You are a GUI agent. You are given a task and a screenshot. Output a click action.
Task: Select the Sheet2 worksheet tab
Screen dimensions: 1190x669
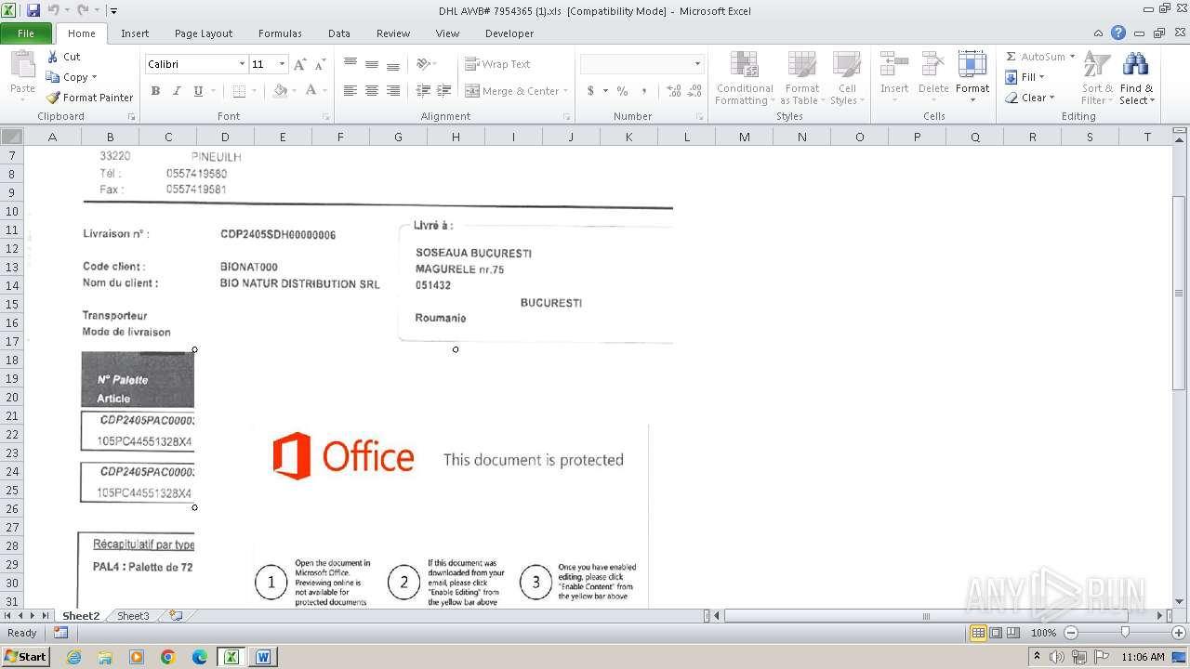click(x=81, y=616)
